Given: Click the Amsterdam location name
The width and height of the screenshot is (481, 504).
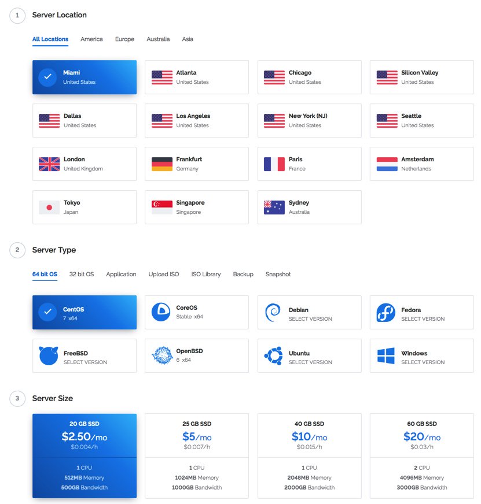Looking at the screenshot, I should coord(417,160).
